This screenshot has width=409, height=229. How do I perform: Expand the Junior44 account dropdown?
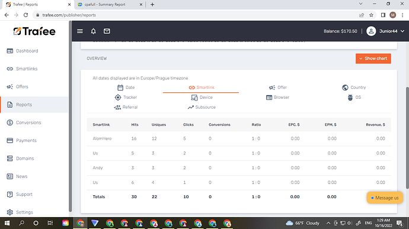click(385, 31)
